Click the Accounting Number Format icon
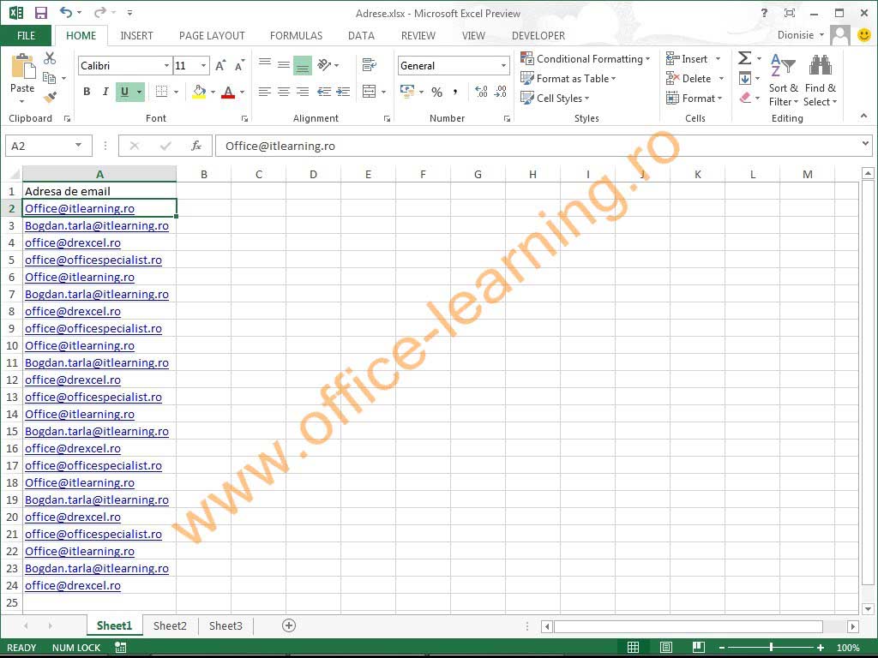The image size is (878, 658). click(407, 91)
